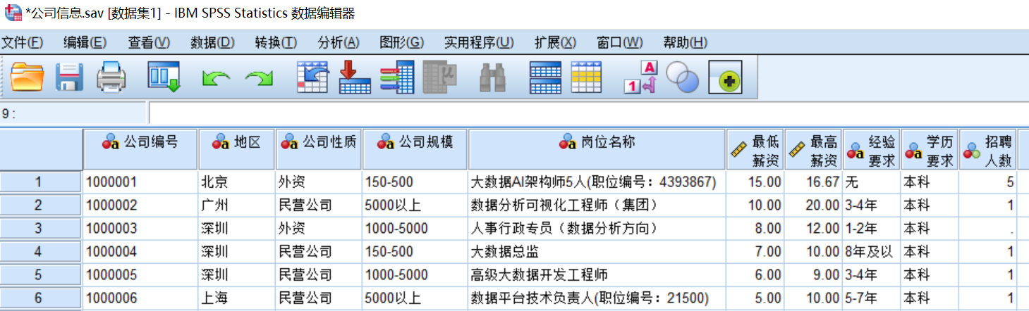Viewport: 1029px width, 311px height.
Task: Select row number 6 header
Action: pos(41,298)
